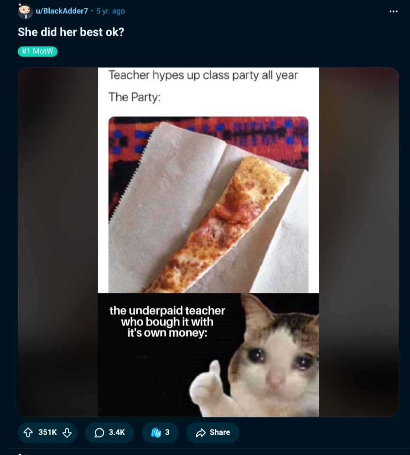Viewport: 410px width, 455px height.
Task: Click the award clapping hands icon
Action: tap(156, 433)
